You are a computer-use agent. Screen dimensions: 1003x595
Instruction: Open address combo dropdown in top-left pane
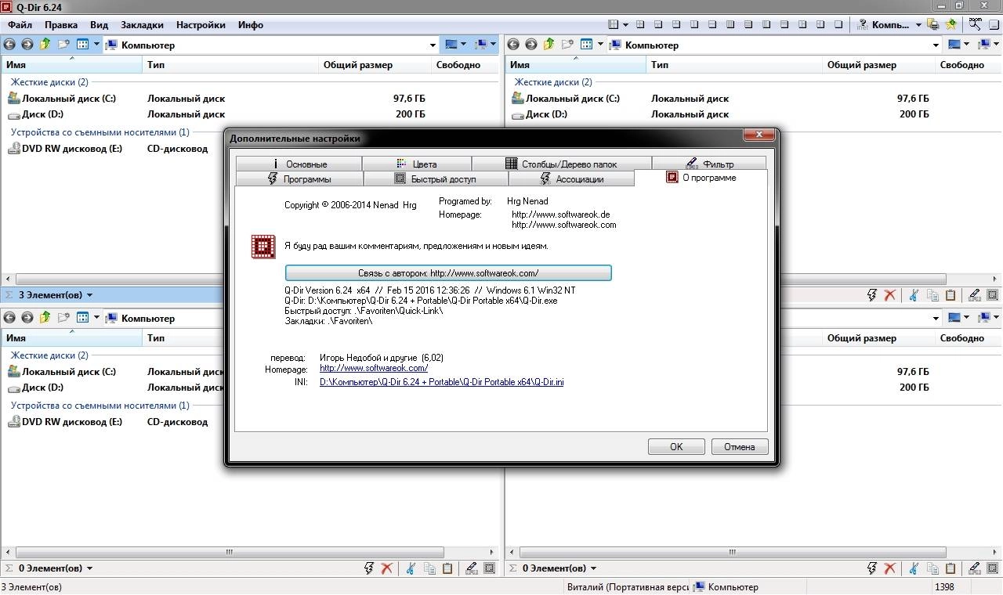click(433, 45)
